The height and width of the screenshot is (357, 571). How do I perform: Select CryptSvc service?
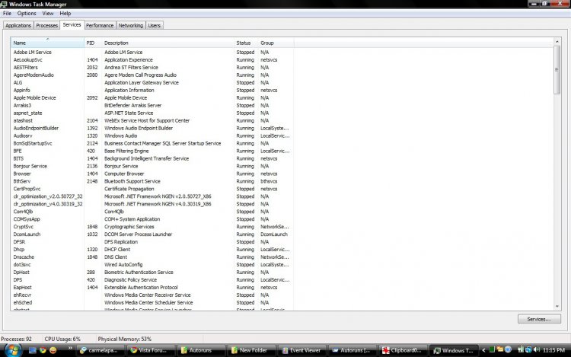coord(24,227)
